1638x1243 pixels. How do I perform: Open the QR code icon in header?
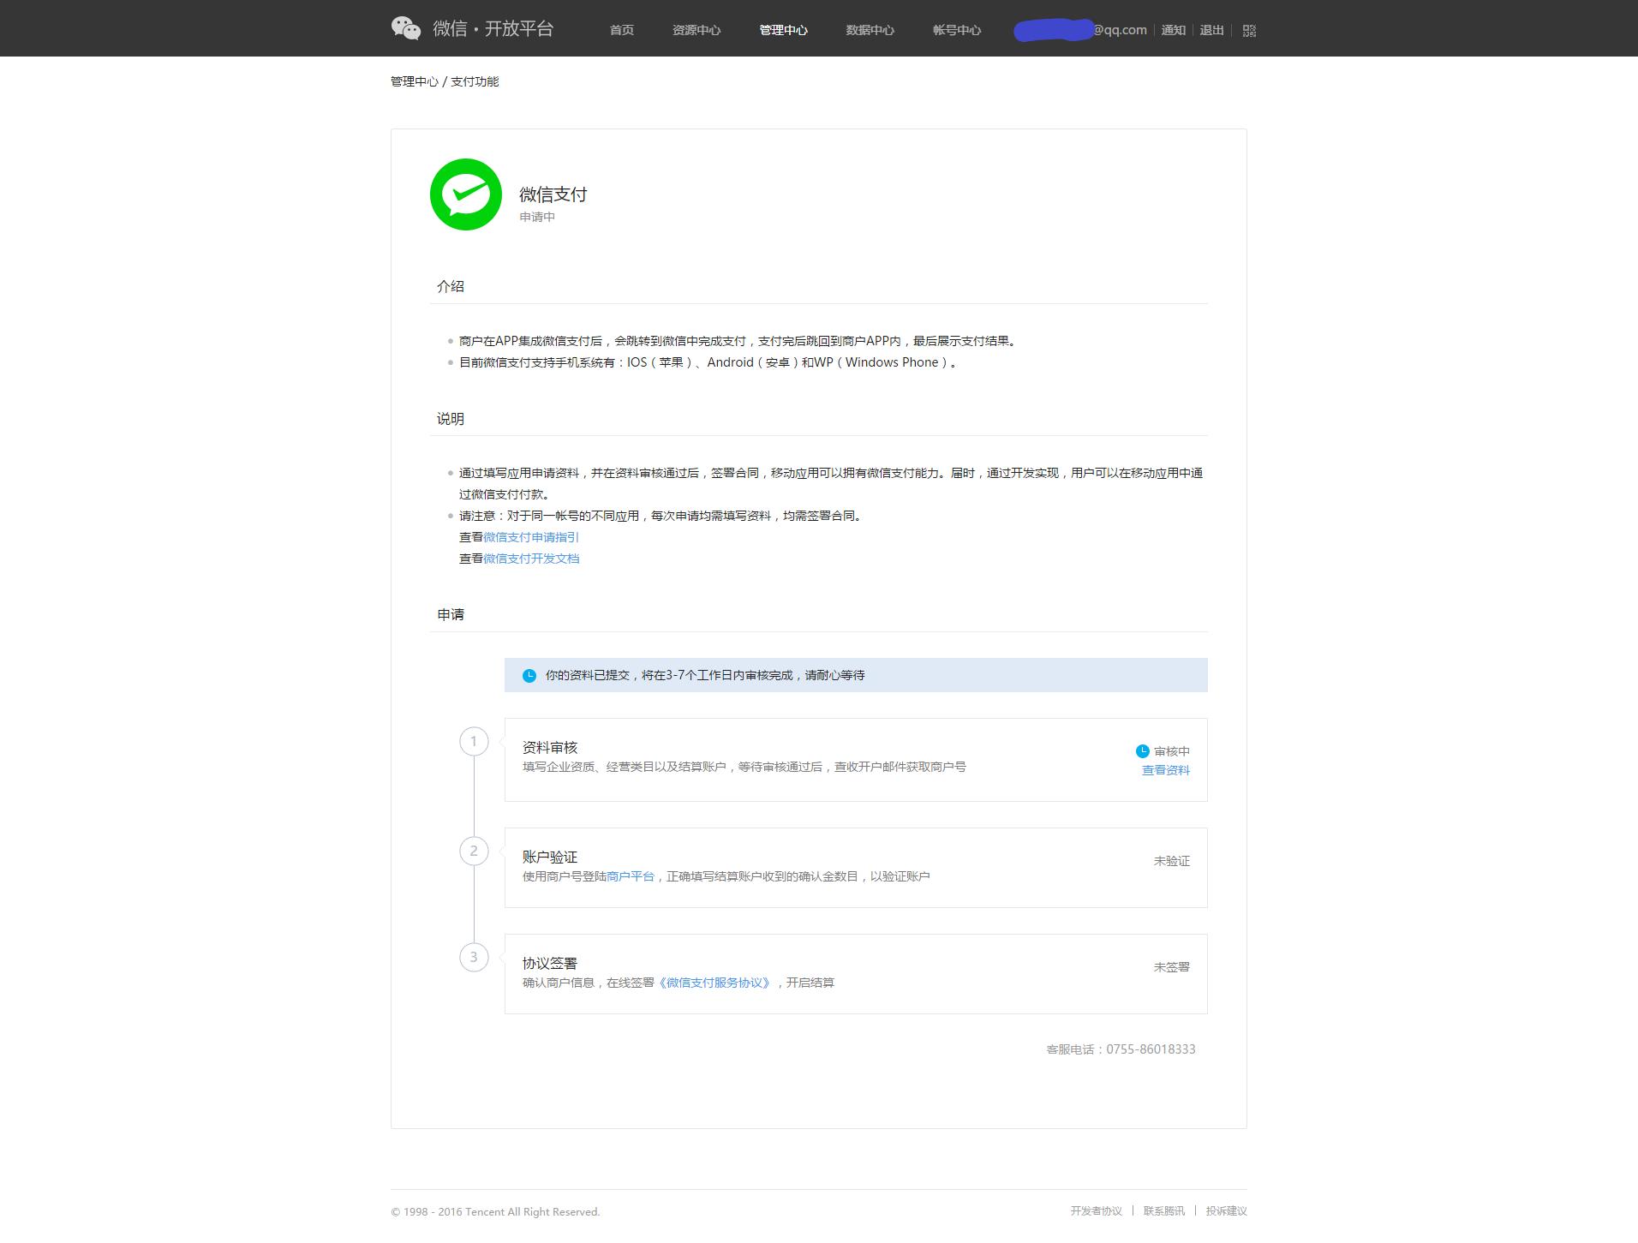coord(1249,31)
